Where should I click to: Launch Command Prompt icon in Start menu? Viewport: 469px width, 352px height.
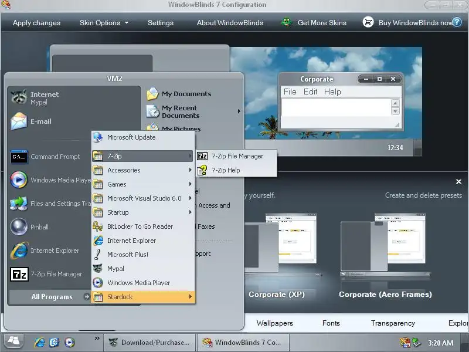point(19,157)
